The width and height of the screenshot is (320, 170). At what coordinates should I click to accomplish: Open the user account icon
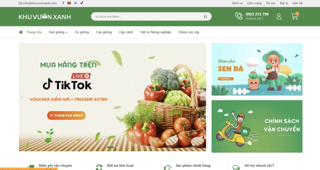279,17
